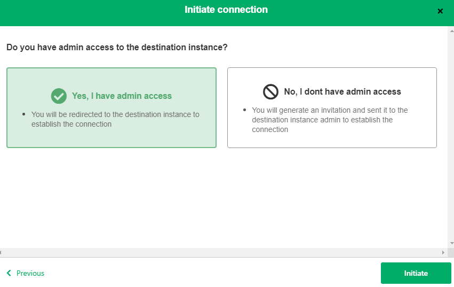Click the horizontal scrollbar left arrow
This screenshot has width=454, height=287.
(1, 252)
